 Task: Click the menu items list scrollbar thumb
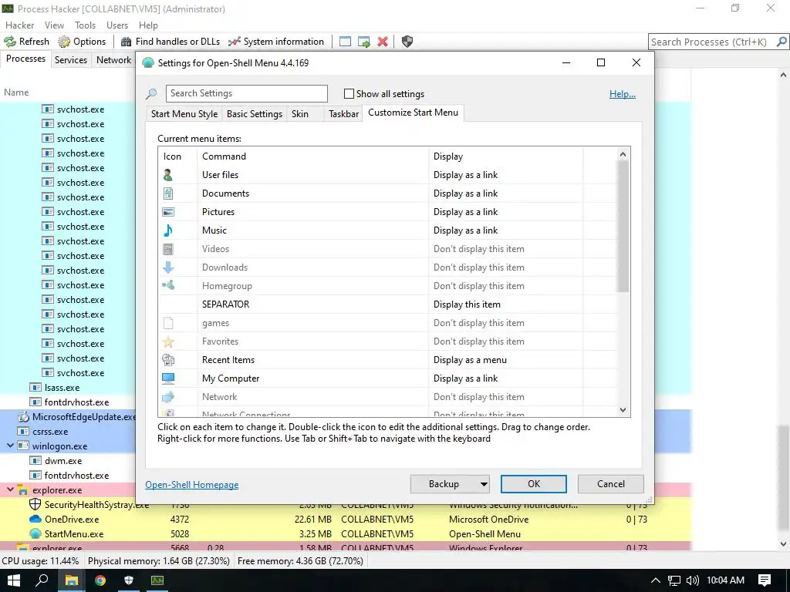point(623,226)
